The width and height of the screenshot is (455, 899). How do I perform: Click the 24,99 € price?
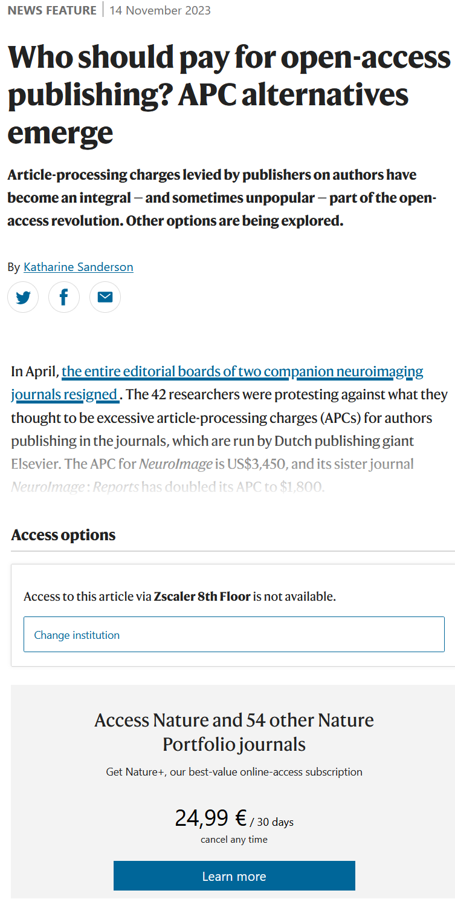[x=210, y=818]
